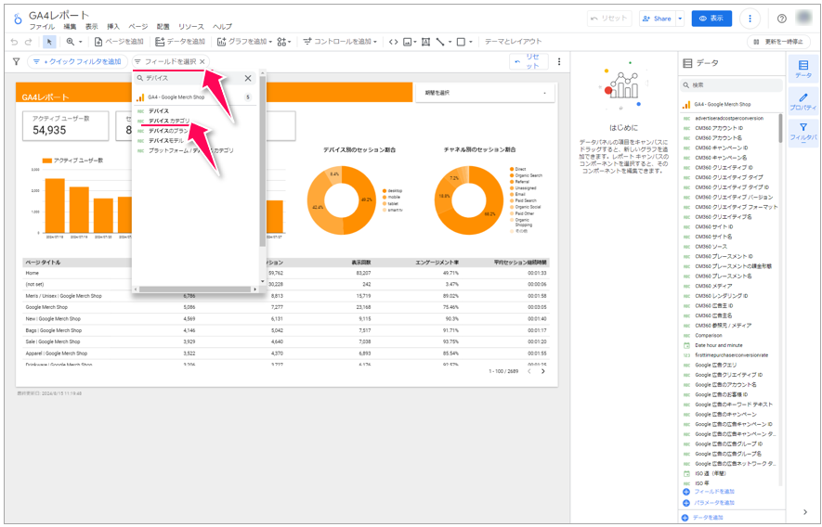The height and width of the screenshot is (527, 822).
Task: Open the ページ menu
Action: point(138,27)
